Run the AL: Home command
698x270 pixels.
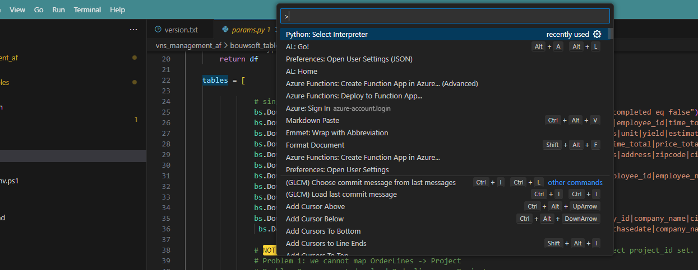pyautogui.click(x=445, y=71)
